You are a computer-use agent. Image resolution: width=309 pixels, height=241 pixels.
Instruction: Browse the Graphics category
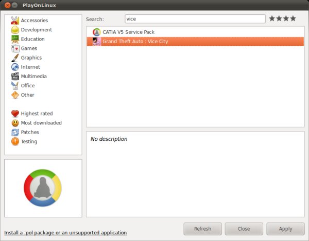31,58
